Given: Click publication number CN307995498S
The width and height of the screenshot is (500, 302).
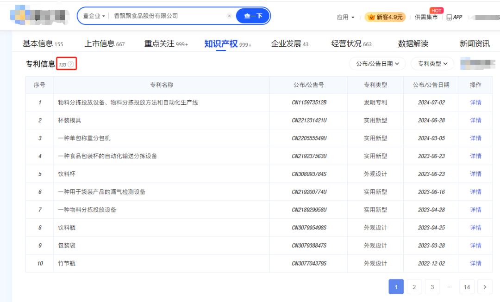Looking at the screenshot, I should [x=309, y=228].
